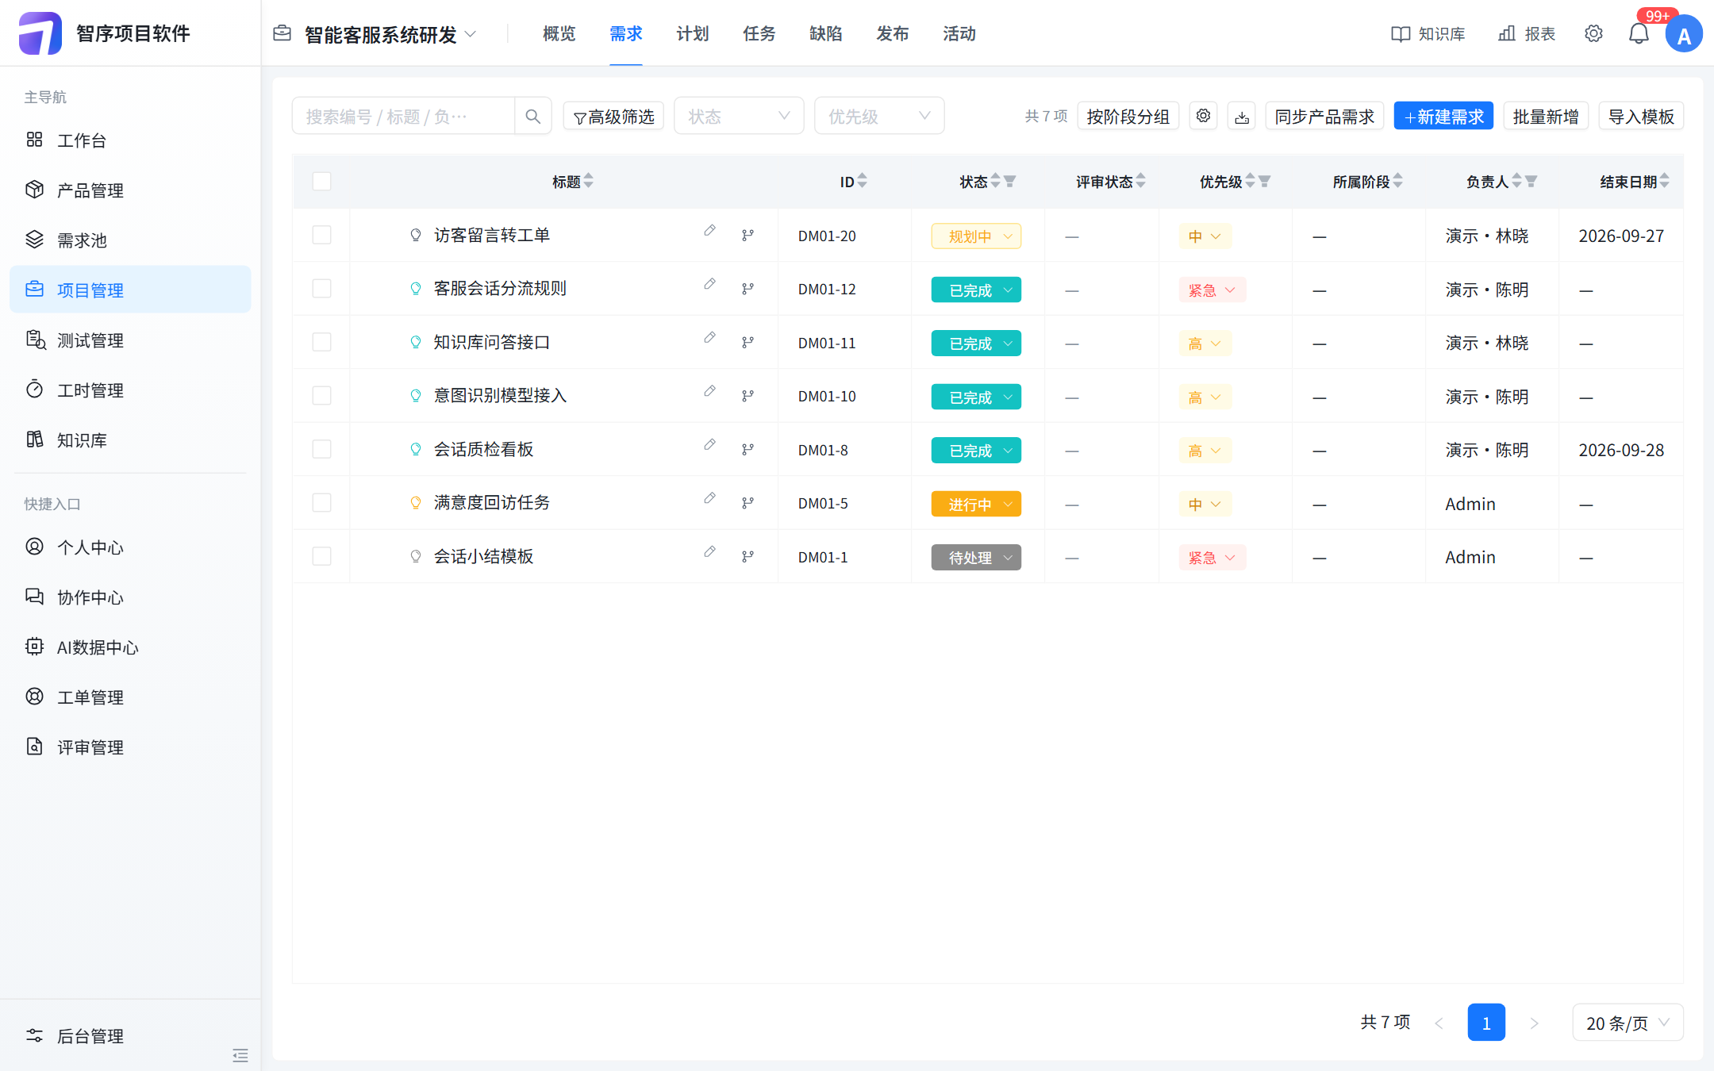Viewport: 1714px width, 1071px height.
Task: Click the search magnifier icon
Action: (532, 117)
